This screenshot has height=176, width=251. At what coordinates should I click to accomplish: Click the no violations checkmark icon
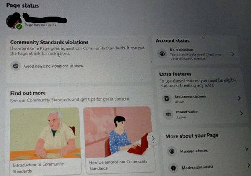[x=15, y=66]
